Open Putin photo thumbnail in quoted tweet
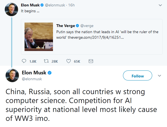The height and width of the screenshot is (127, 167). (x=39, y=37)
